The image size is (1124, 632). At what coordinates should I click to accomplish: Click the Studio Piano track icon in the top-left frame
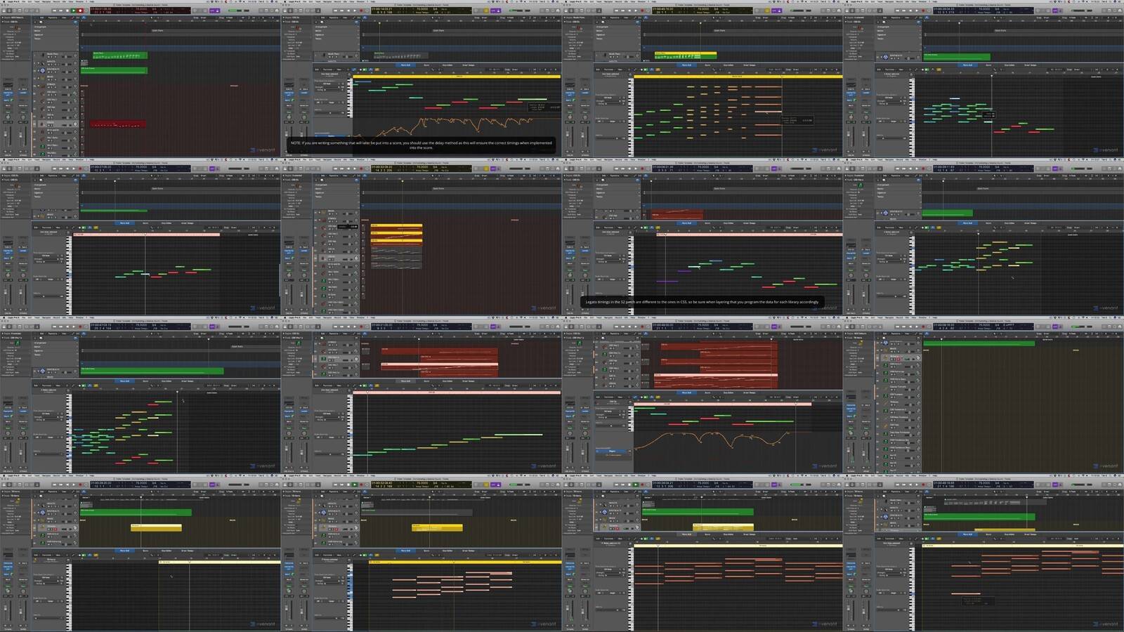tap(42, 55)
